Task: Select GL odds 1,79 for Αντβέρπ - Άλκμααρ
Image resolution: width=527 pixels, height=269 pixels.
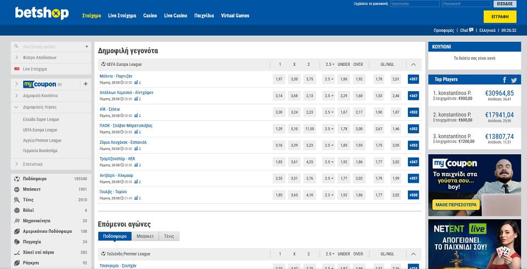Action: (379, 178)
